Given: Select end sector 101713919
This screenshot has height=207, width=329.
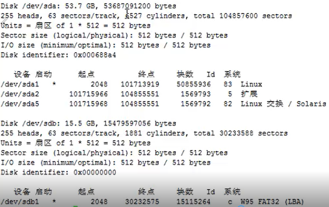Looking at the screenshot, I should [x=140, y=84].
